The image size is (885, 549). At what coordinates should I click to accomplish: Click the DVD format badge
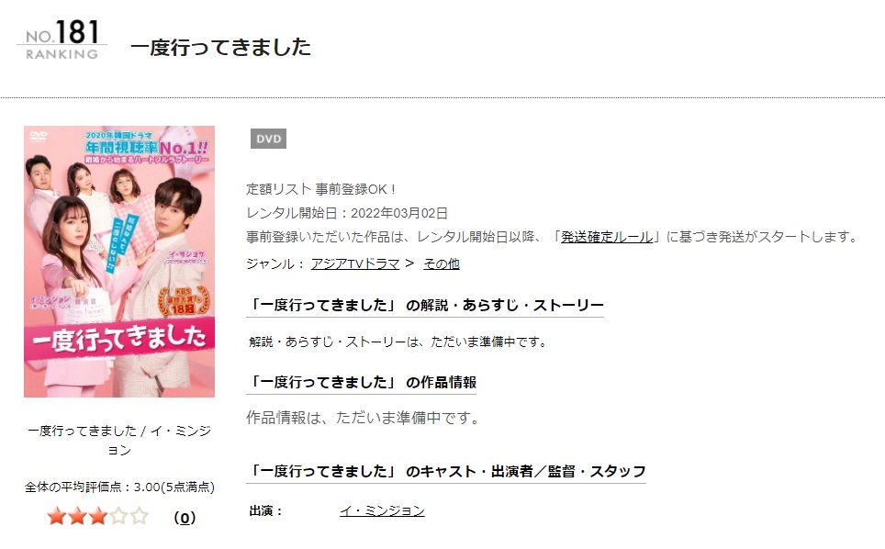pyautogui.click(x=268, y=139)
